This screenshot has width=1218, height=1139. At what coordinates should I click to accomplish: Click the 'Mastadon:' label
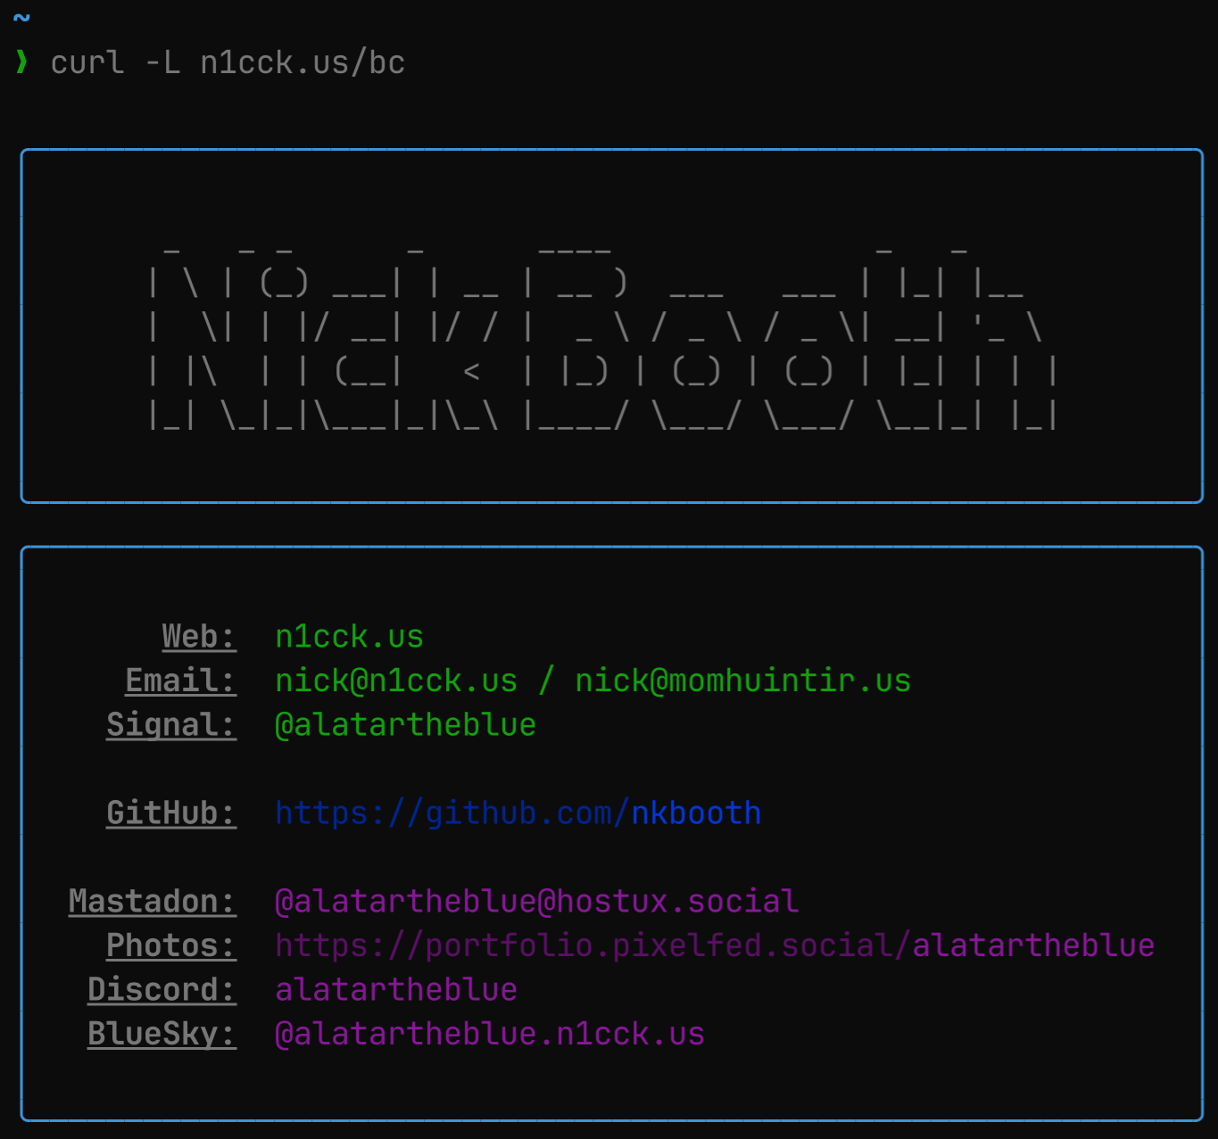153,901
